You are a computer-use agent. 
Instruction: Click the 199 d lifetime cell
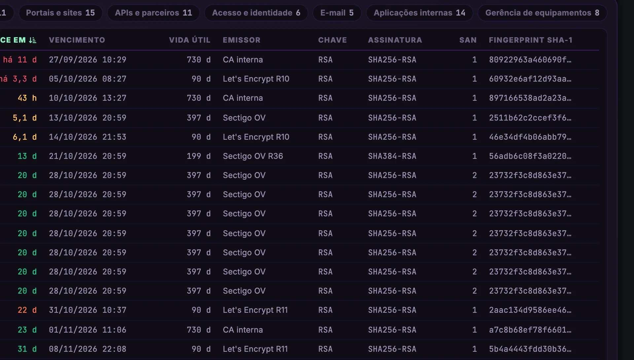pos(199,156)
